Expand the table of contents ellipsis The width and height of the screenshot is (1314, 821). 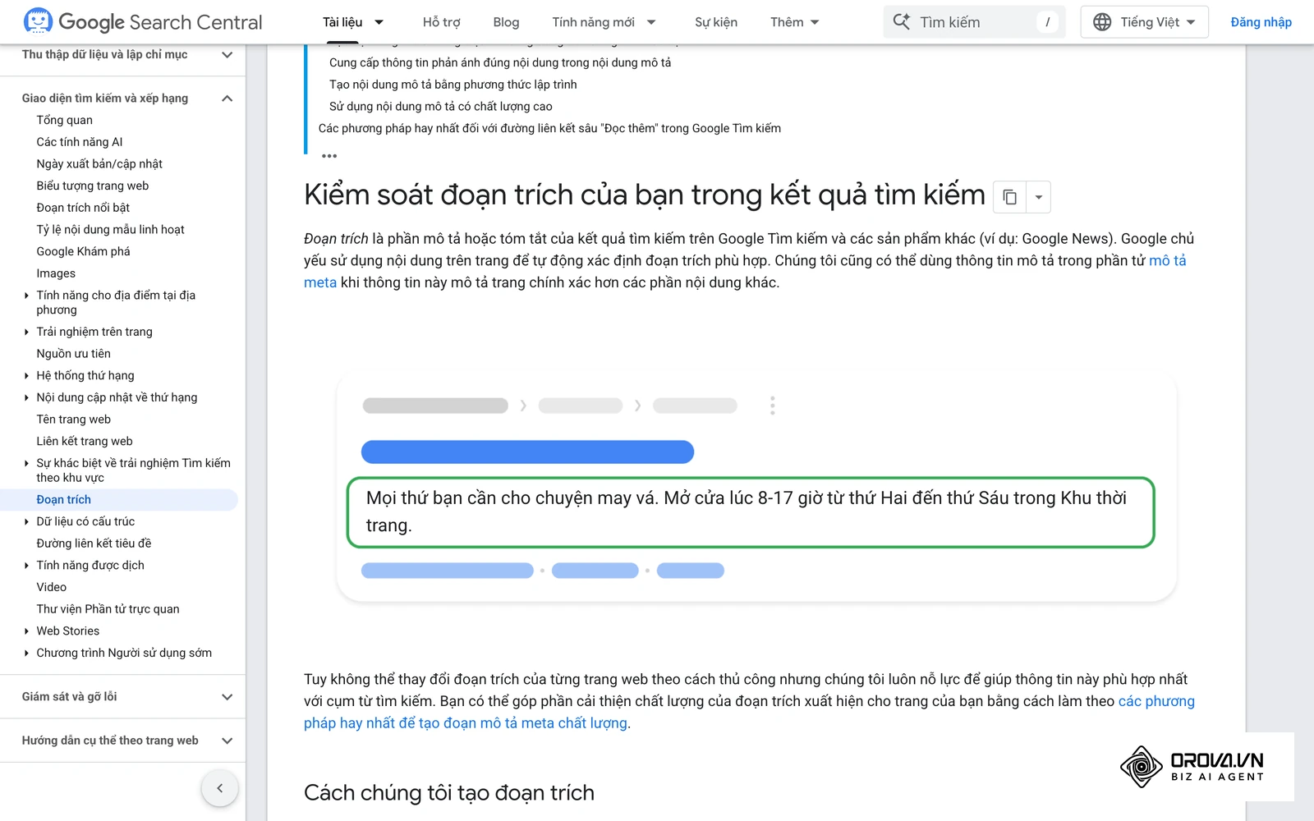pyautogui.click(x=329, y=155)
